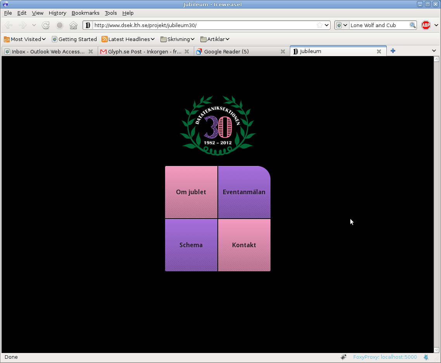Click the Stop loading button
The image size is (441, 363).
pyautogui.click(x=60, y=25)
